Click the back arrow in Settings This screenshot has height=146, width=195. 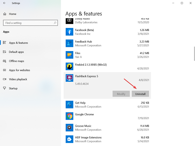(x=4, y=3)
